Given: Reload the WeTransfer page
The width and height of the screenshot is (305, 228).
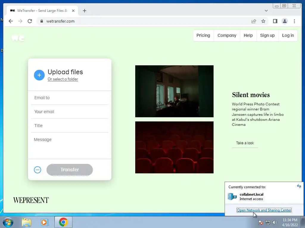Looking at the screenshot, I should pos(30,21).
